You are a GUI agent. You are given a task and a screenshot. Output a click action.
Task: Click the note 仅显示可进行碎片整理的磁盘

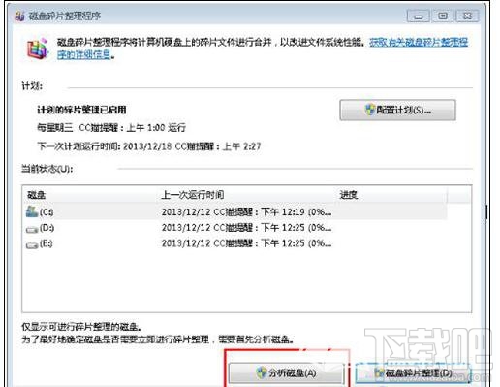pyautogui.click(x=81, y=327)
